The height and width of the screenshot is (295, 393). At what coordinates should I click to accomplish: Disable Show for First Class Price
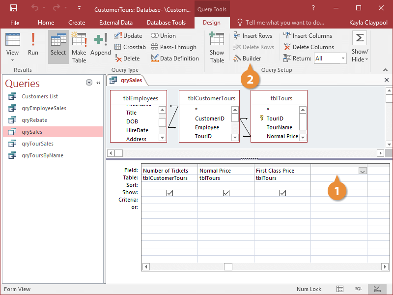point(282,193)
